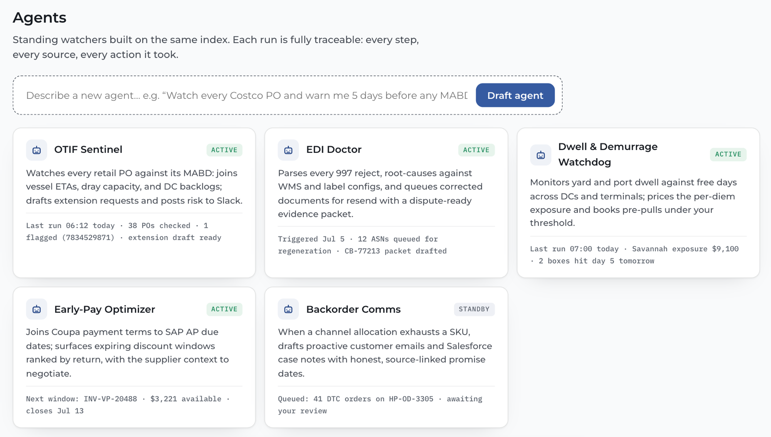The image size is (771, 437).
Task: Click the OTIF Sentinel robot icon
Action: [x=37, y=150]
